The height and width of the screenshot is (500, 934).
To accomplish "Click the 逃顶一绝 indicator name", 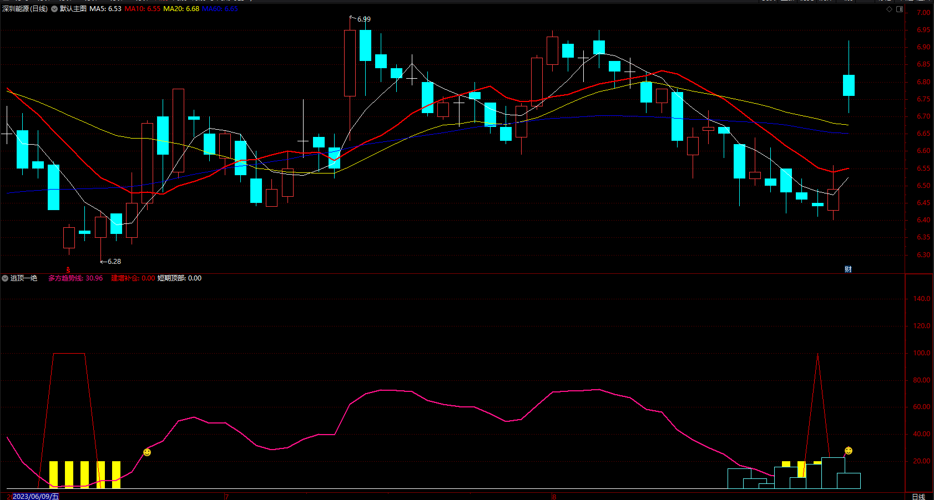I will point(24,278).
